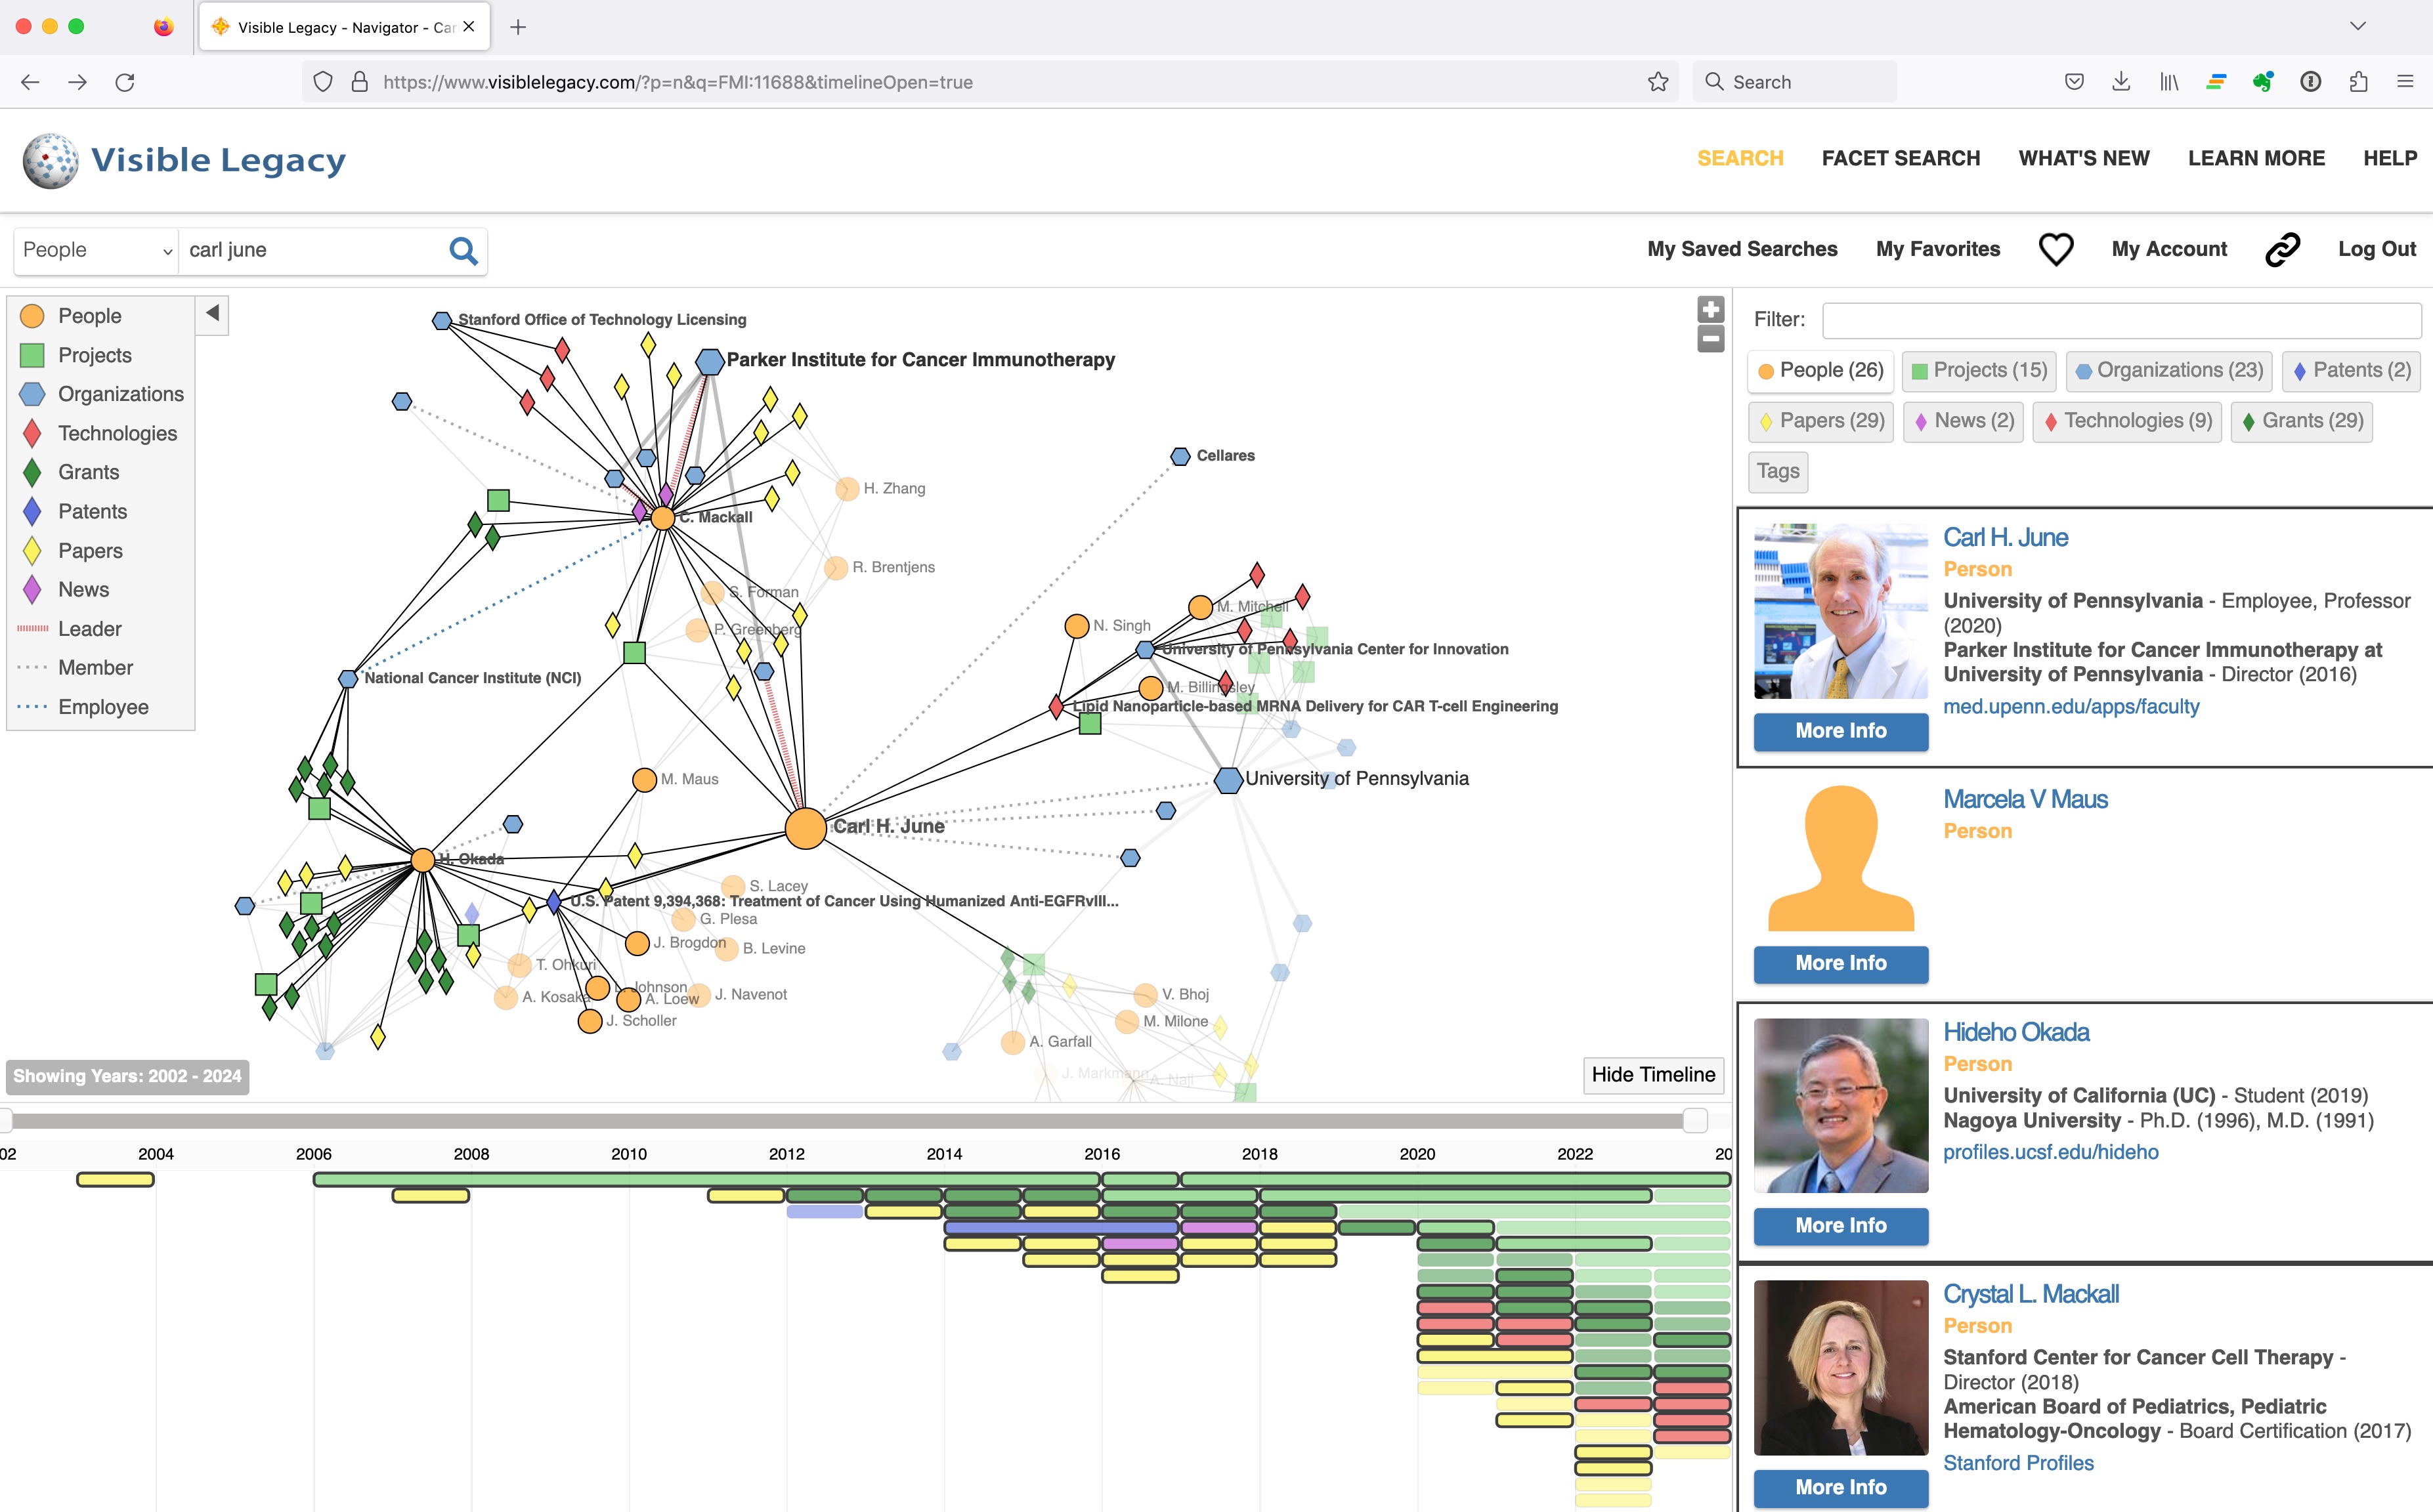This screenshot has height=1512, width=2433.
Task: Click More Info for Crystal L. Mackall
Action: click(1841, 1488)
